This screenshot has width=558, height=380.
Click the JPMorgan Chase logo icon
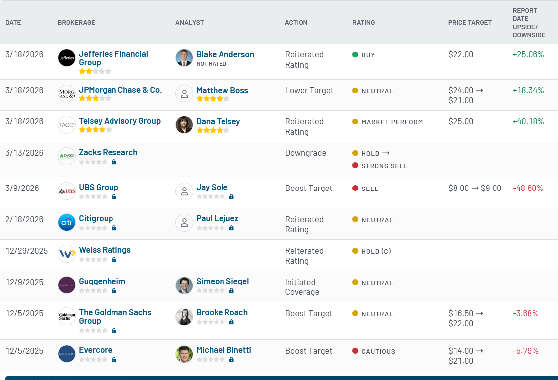(x=67, y=94)
